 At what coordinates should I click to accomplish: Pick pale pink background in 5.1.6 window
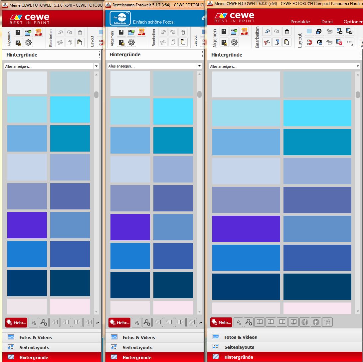pyautogui.click(x=70, y=307)
